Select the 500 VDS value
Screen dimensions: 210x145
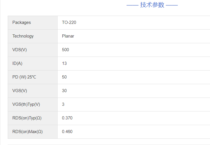tap(66, 50)
